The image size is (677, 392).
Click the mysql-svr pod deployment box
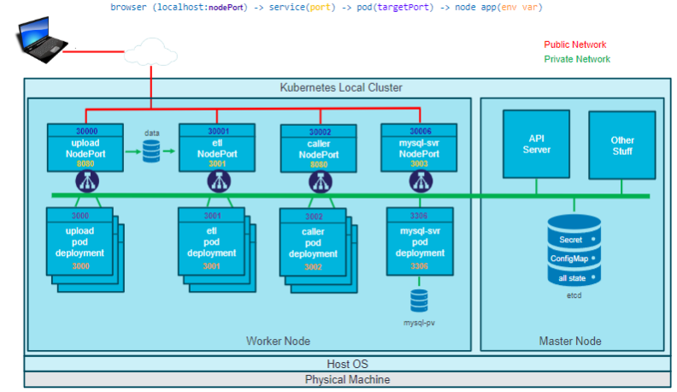coord(420,241)
